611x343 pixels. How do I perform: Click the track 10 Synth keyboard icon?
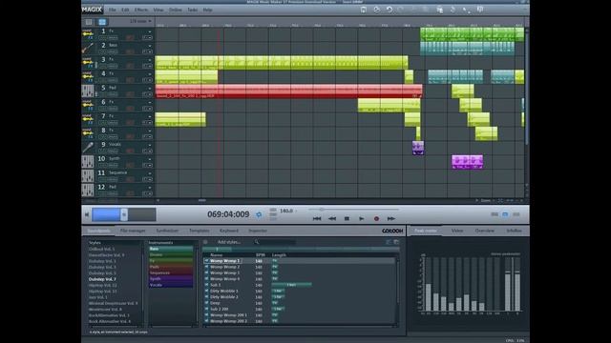point(88,162)
